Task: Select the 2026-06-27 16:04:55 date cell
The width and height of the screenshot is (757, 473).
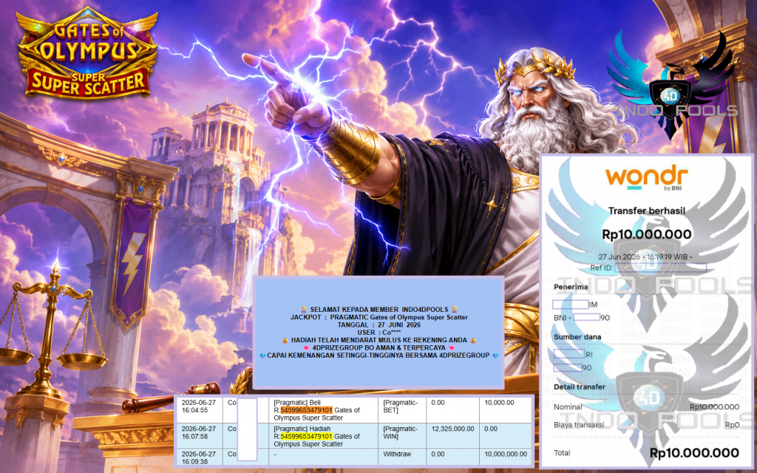Action: click(x=200, y=409)
